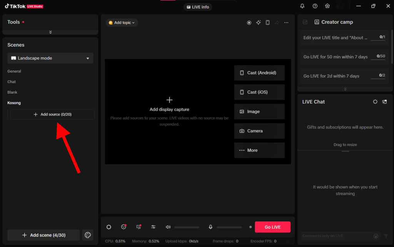Mute the speaker volume icon
Screen dimensions: 394x247
pyautogui.click(x=168, y=227)
